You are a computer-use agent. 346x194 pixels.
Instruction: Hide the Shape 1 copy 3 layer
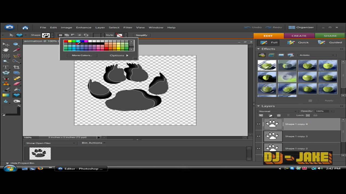tap(258, 136)
